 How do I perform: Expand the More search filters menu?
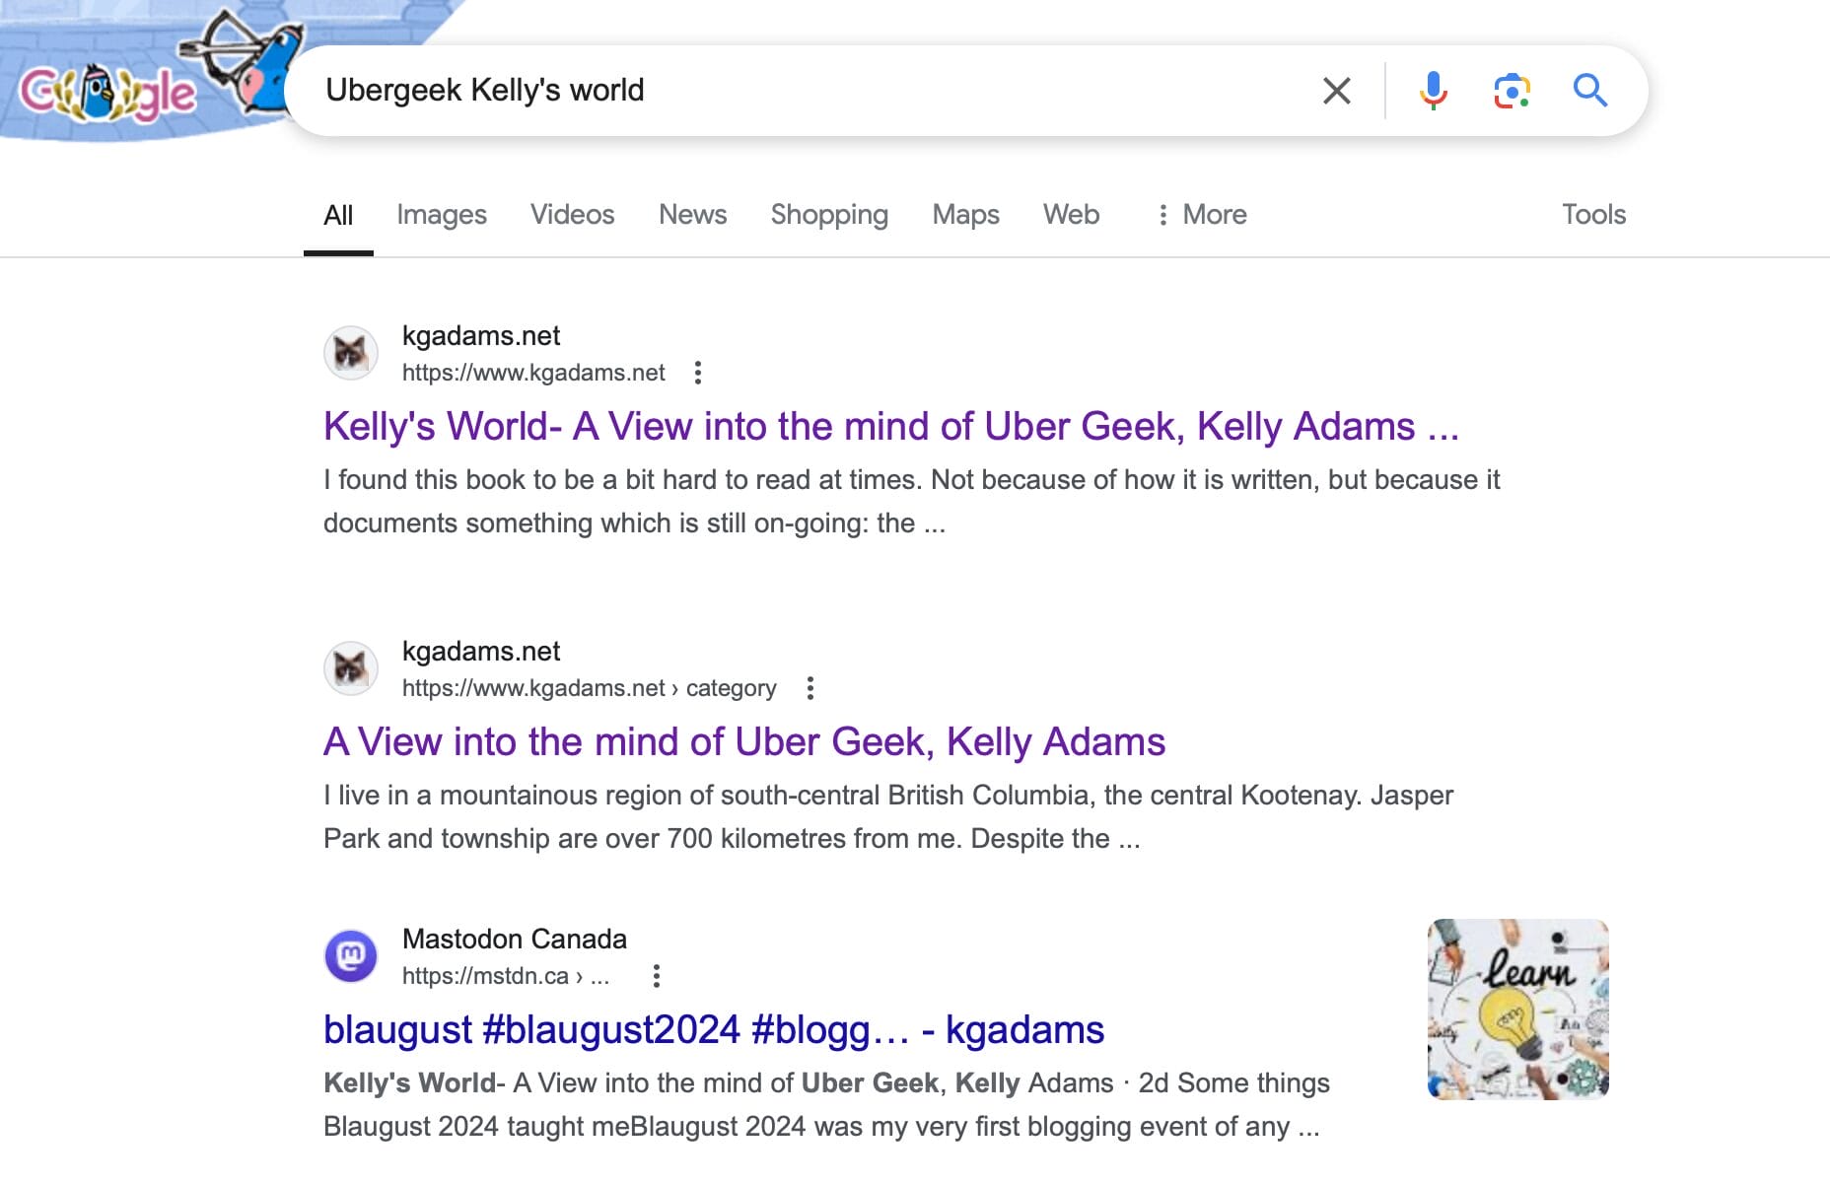coord(1201,215)
